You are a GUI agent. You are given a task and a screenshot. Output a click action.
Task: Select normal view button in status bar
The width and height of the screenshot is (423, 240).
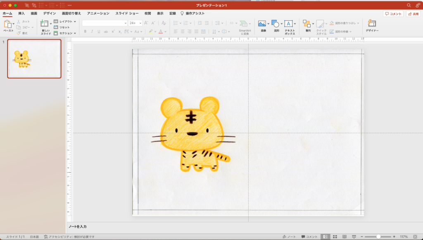click(326, 237)
